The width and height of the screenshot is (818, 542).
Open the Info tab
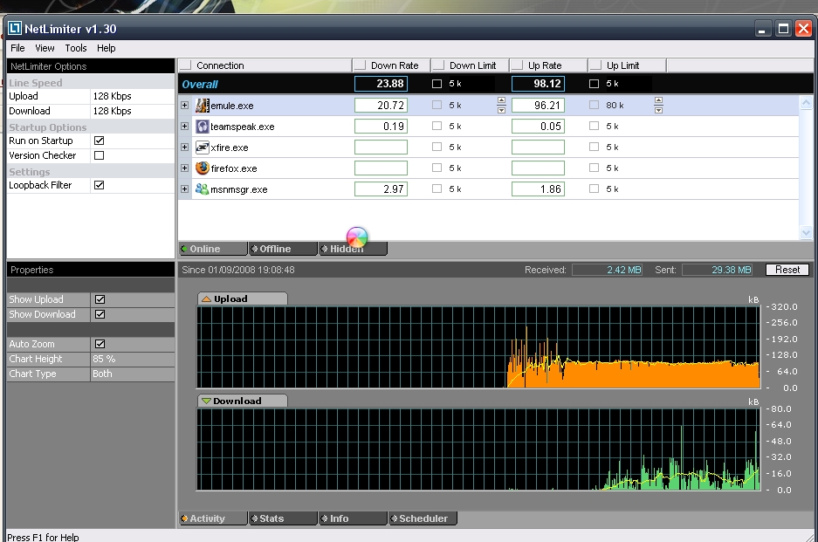354,518
